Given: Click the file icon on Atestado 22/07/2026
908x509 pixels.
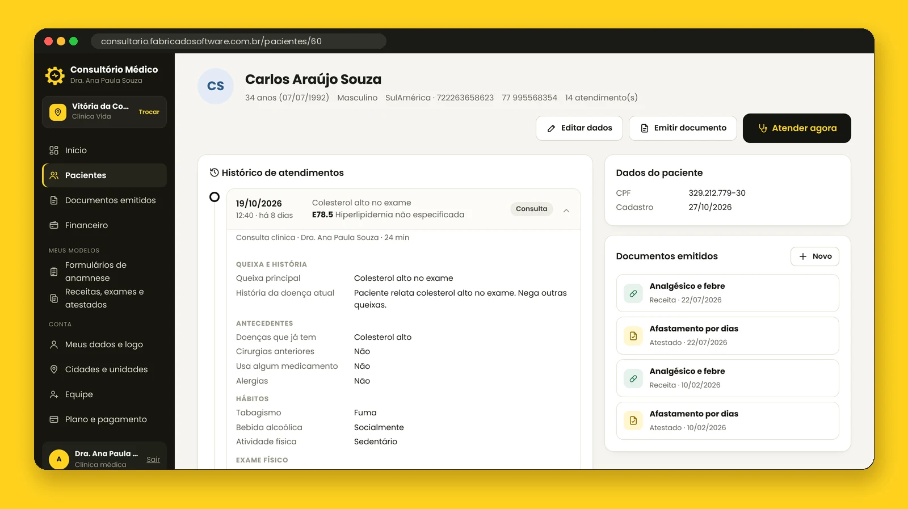Looking at the screenshot, I should coord(633,336).
